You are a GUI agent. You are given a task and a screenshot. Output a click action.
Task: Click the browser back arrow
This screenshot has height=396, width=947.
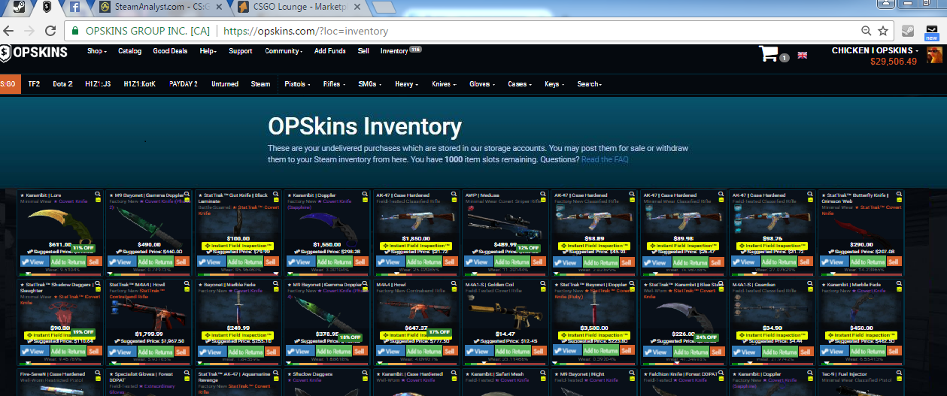pos(8,32)
